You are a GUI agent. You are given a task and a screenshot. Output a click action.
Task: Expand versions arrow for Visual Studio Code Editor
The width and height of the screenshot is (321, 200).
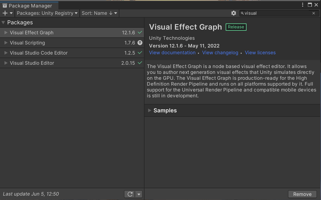[6, 53]
